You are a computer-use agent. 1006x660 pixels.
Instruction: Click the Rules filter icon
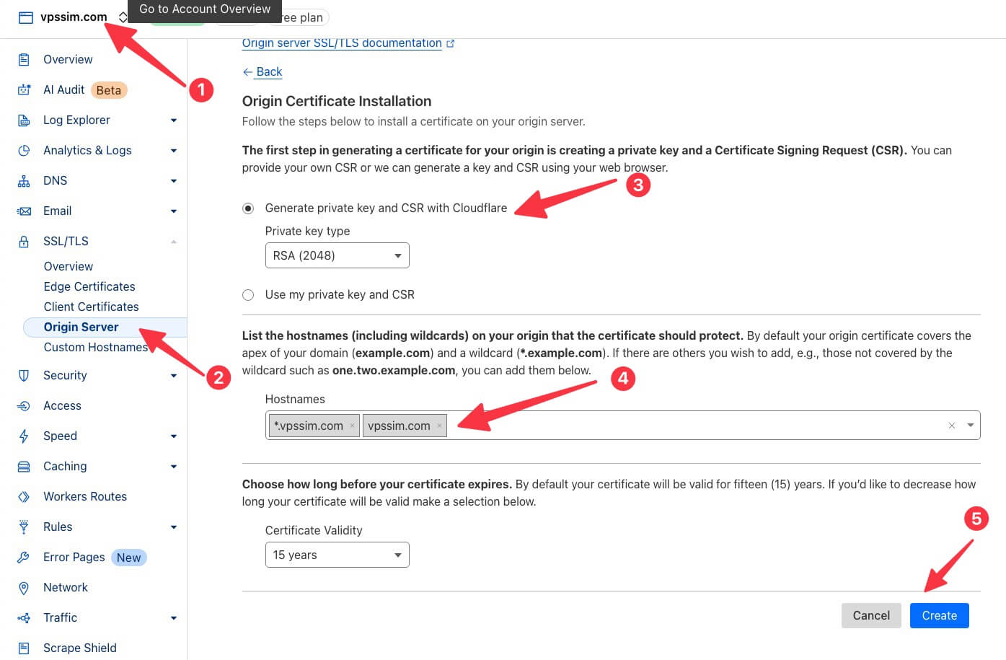click(24, 527)
